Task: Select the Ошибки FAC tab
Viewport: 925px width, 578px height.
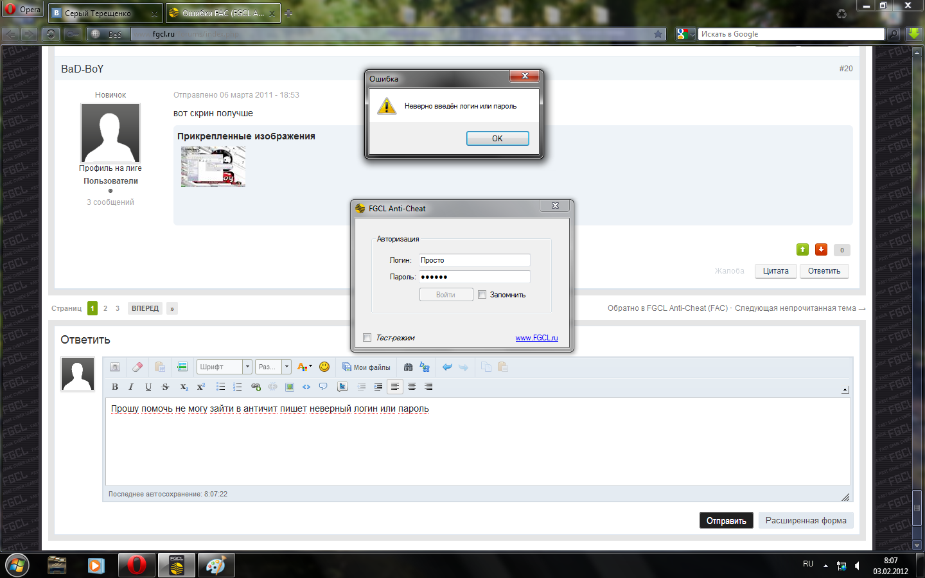Action: [x=223, y=13]
